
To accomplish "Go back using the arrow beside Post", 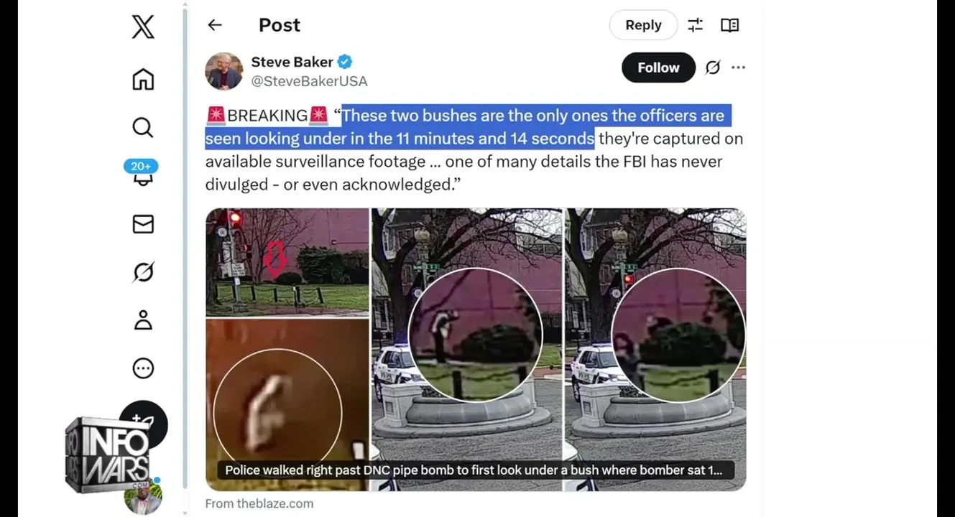I will tap(215, 25).
